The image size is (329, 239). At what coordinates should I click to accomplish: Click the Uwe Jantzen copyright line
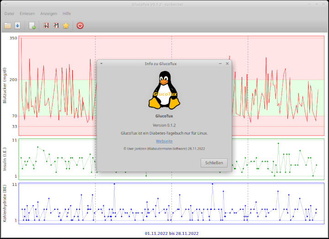click(x=164, y=149)
